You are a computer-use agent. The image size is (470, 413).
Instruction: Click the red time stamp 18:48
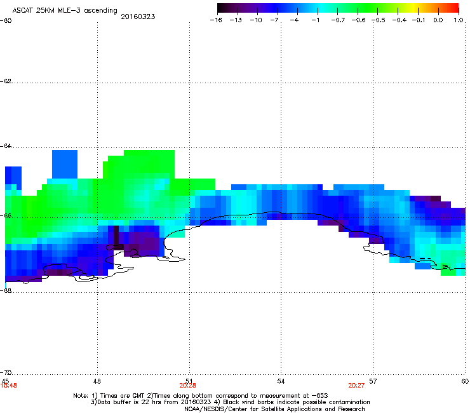coord(9,386)
